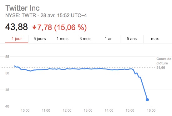Click the NYSE: TWTR ticker line
Image resolution: width=172 pixels, height=116 pixels.
click(46, 15)
